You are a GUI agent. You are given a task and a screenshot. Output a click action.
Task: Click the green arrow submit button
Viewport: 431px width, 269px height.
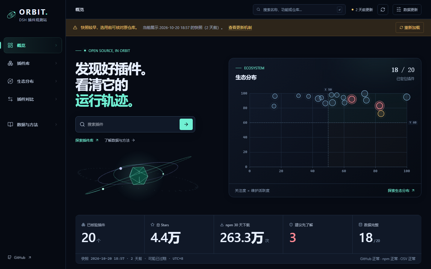[186, 124]
